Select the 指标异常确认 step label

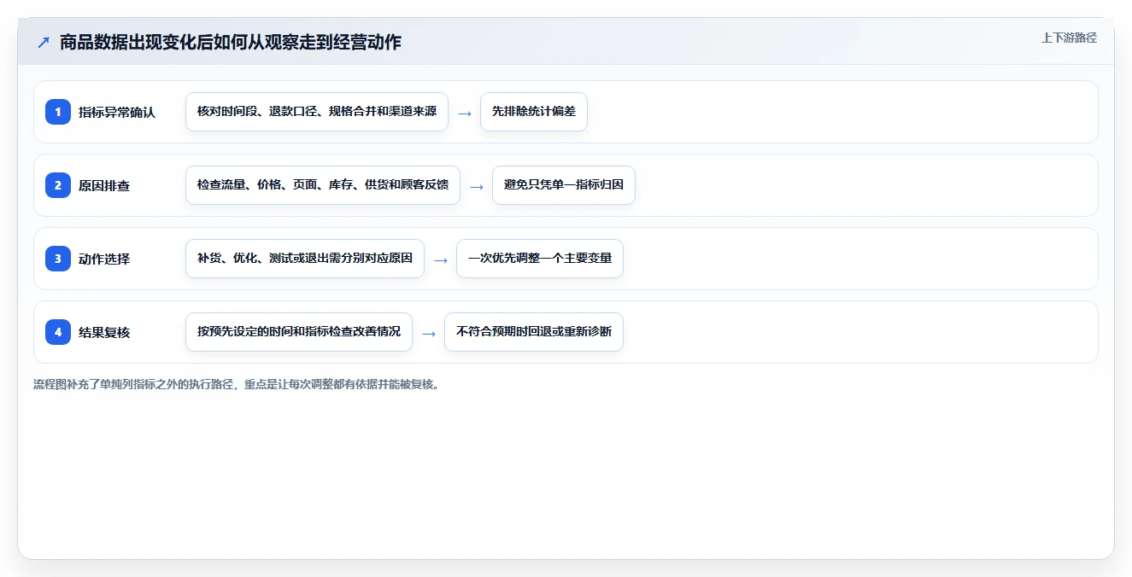coord(117,112)
